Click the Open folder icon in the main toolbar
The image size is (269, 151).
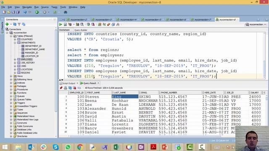pos(8,12)
